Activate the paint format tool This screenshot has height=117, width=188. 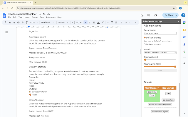27,23
